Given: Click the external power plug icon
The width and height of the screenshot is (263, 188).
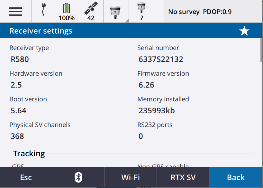Looking at the screenshot, I should [43, 10].
